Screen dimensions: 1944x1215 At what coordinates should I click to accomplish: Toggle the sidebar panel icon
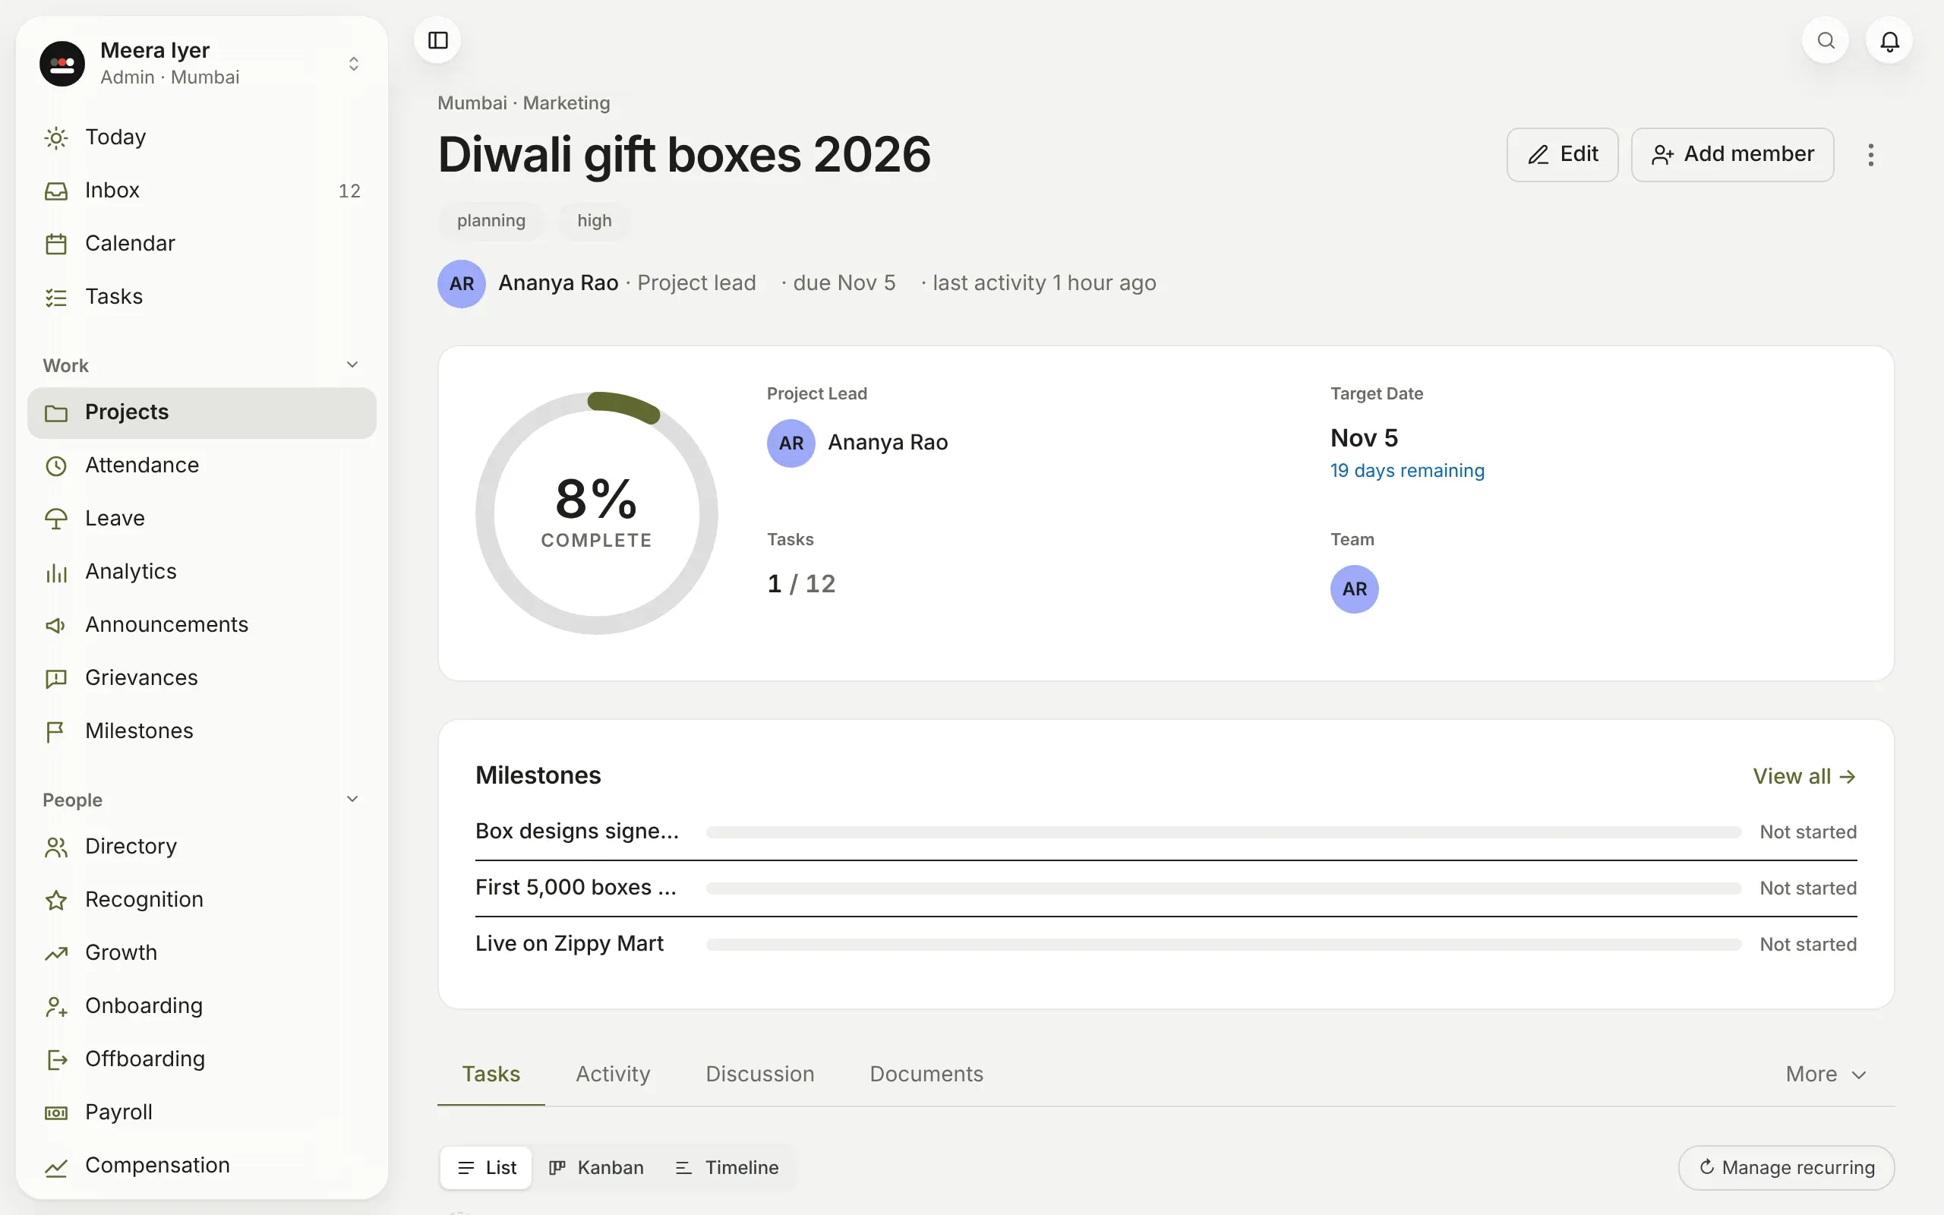[438, 40]
